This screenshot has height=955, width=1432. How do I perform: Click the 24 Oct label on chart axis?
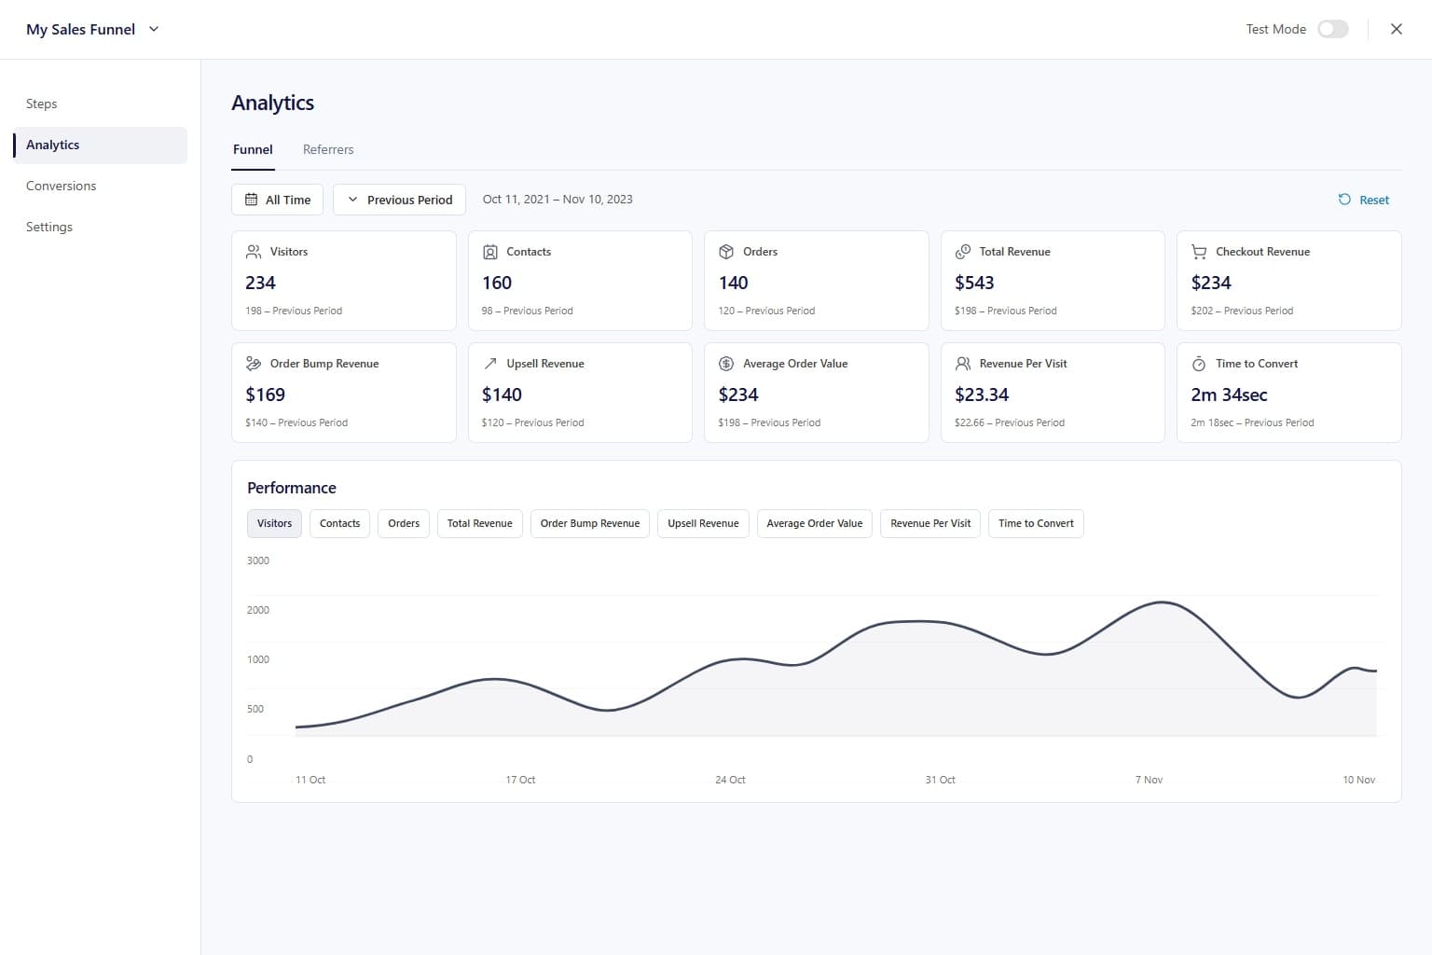coord(730,780)
